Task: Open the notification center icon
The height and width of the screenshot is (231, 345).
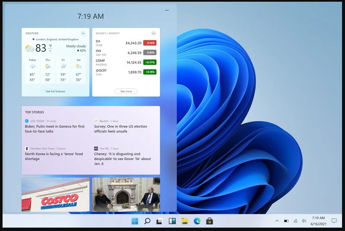Action: coord(334,221)
